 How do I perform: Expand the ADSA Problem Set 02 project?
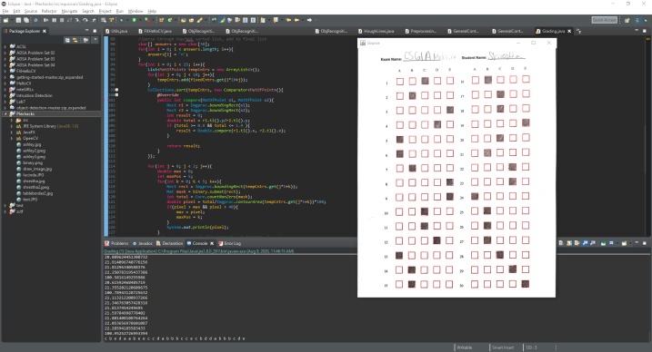(5, 53)
